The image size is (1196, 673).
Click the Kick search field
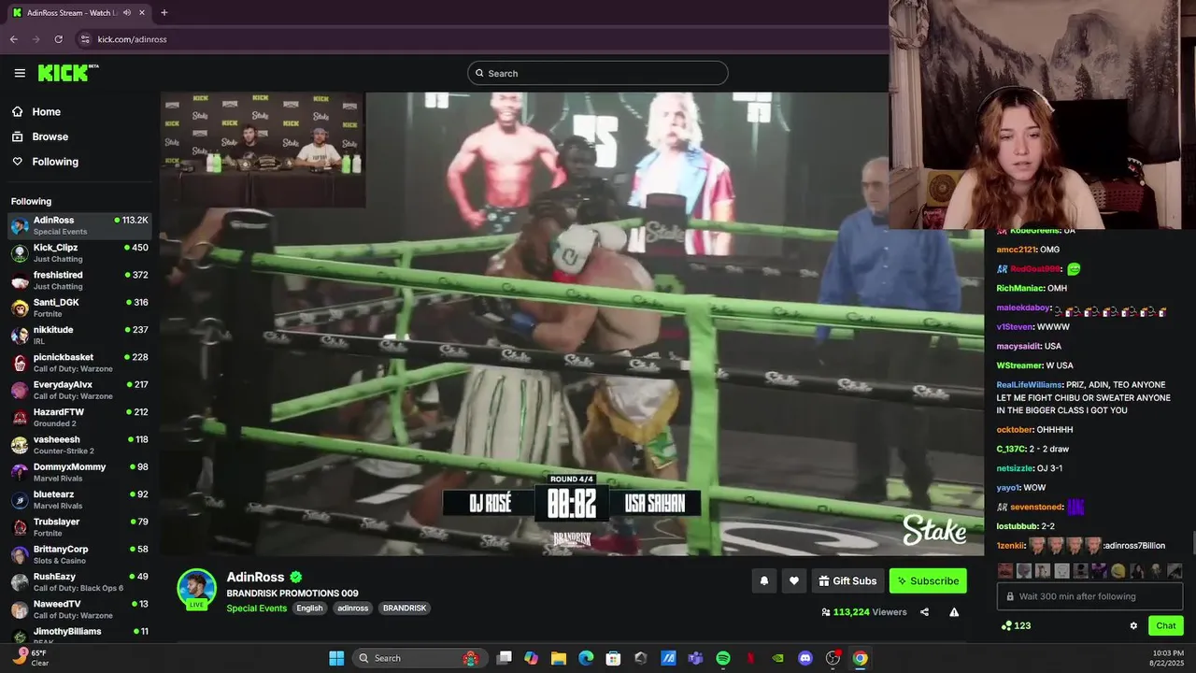(598, 73)
